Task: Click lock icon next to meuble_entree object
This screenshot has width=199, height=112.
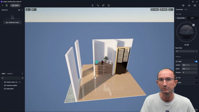Action: coord(20,82)
